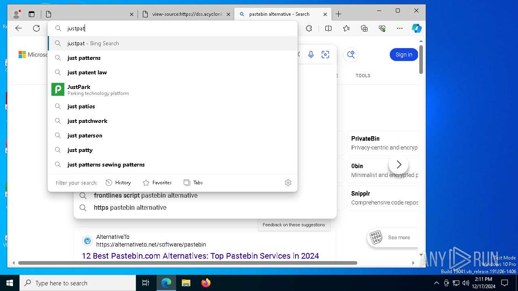Image resolution: width=518 pixels, height=291 pixels.
Task: Open the clock showing 2:11 PM
Action: click(483, 283)
